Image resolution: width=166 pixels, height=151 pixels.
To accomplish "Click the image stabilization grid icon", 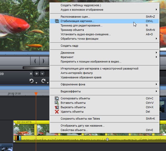I will (x=57, y=21).
